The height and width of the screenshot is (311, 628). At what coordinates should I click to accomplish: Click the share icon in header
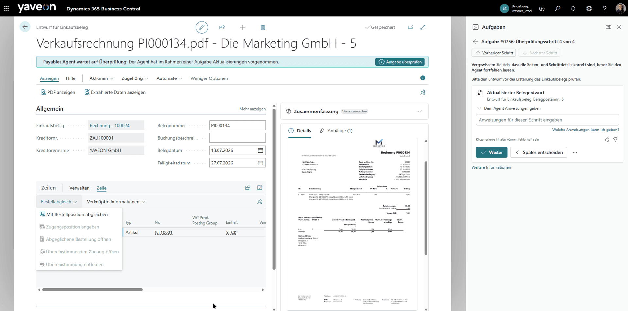[x=222, y=27]
